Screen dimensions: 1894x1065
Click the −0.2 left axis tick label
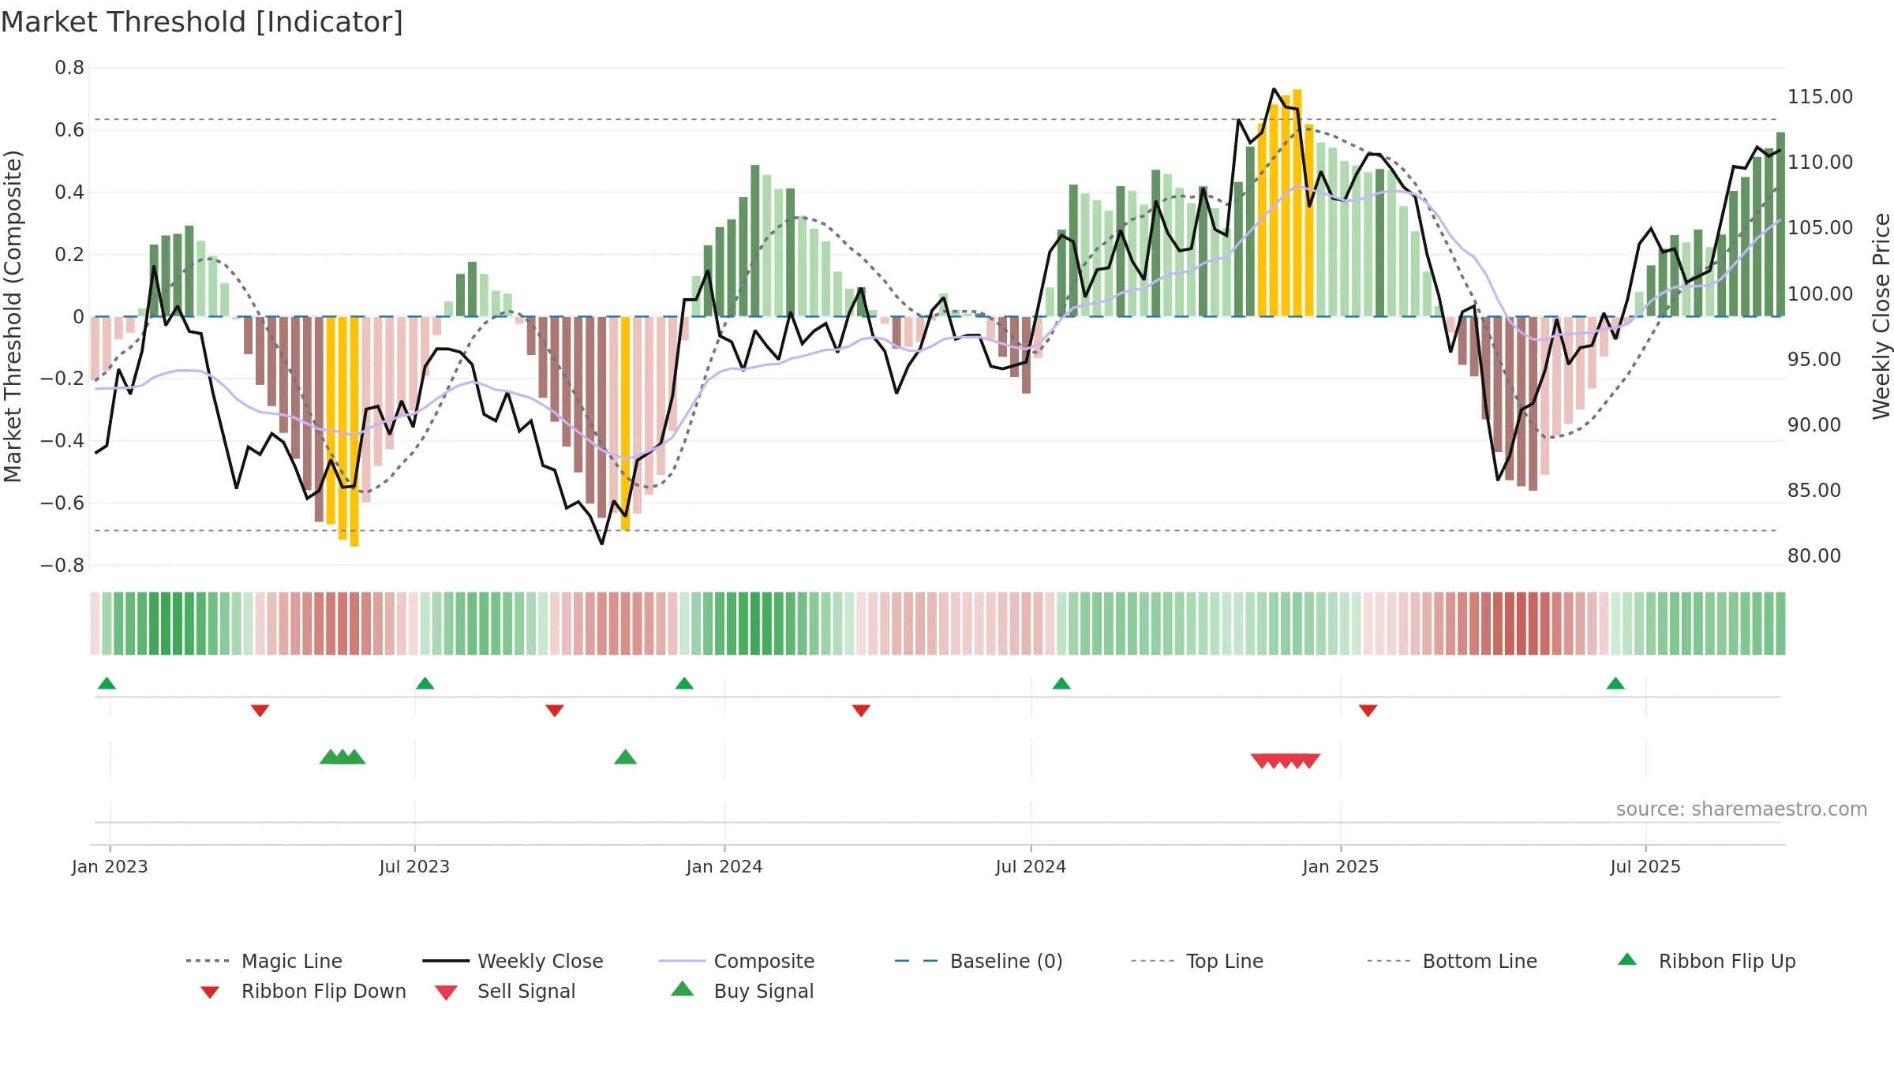pyautogui.click(x=62, y=379)
